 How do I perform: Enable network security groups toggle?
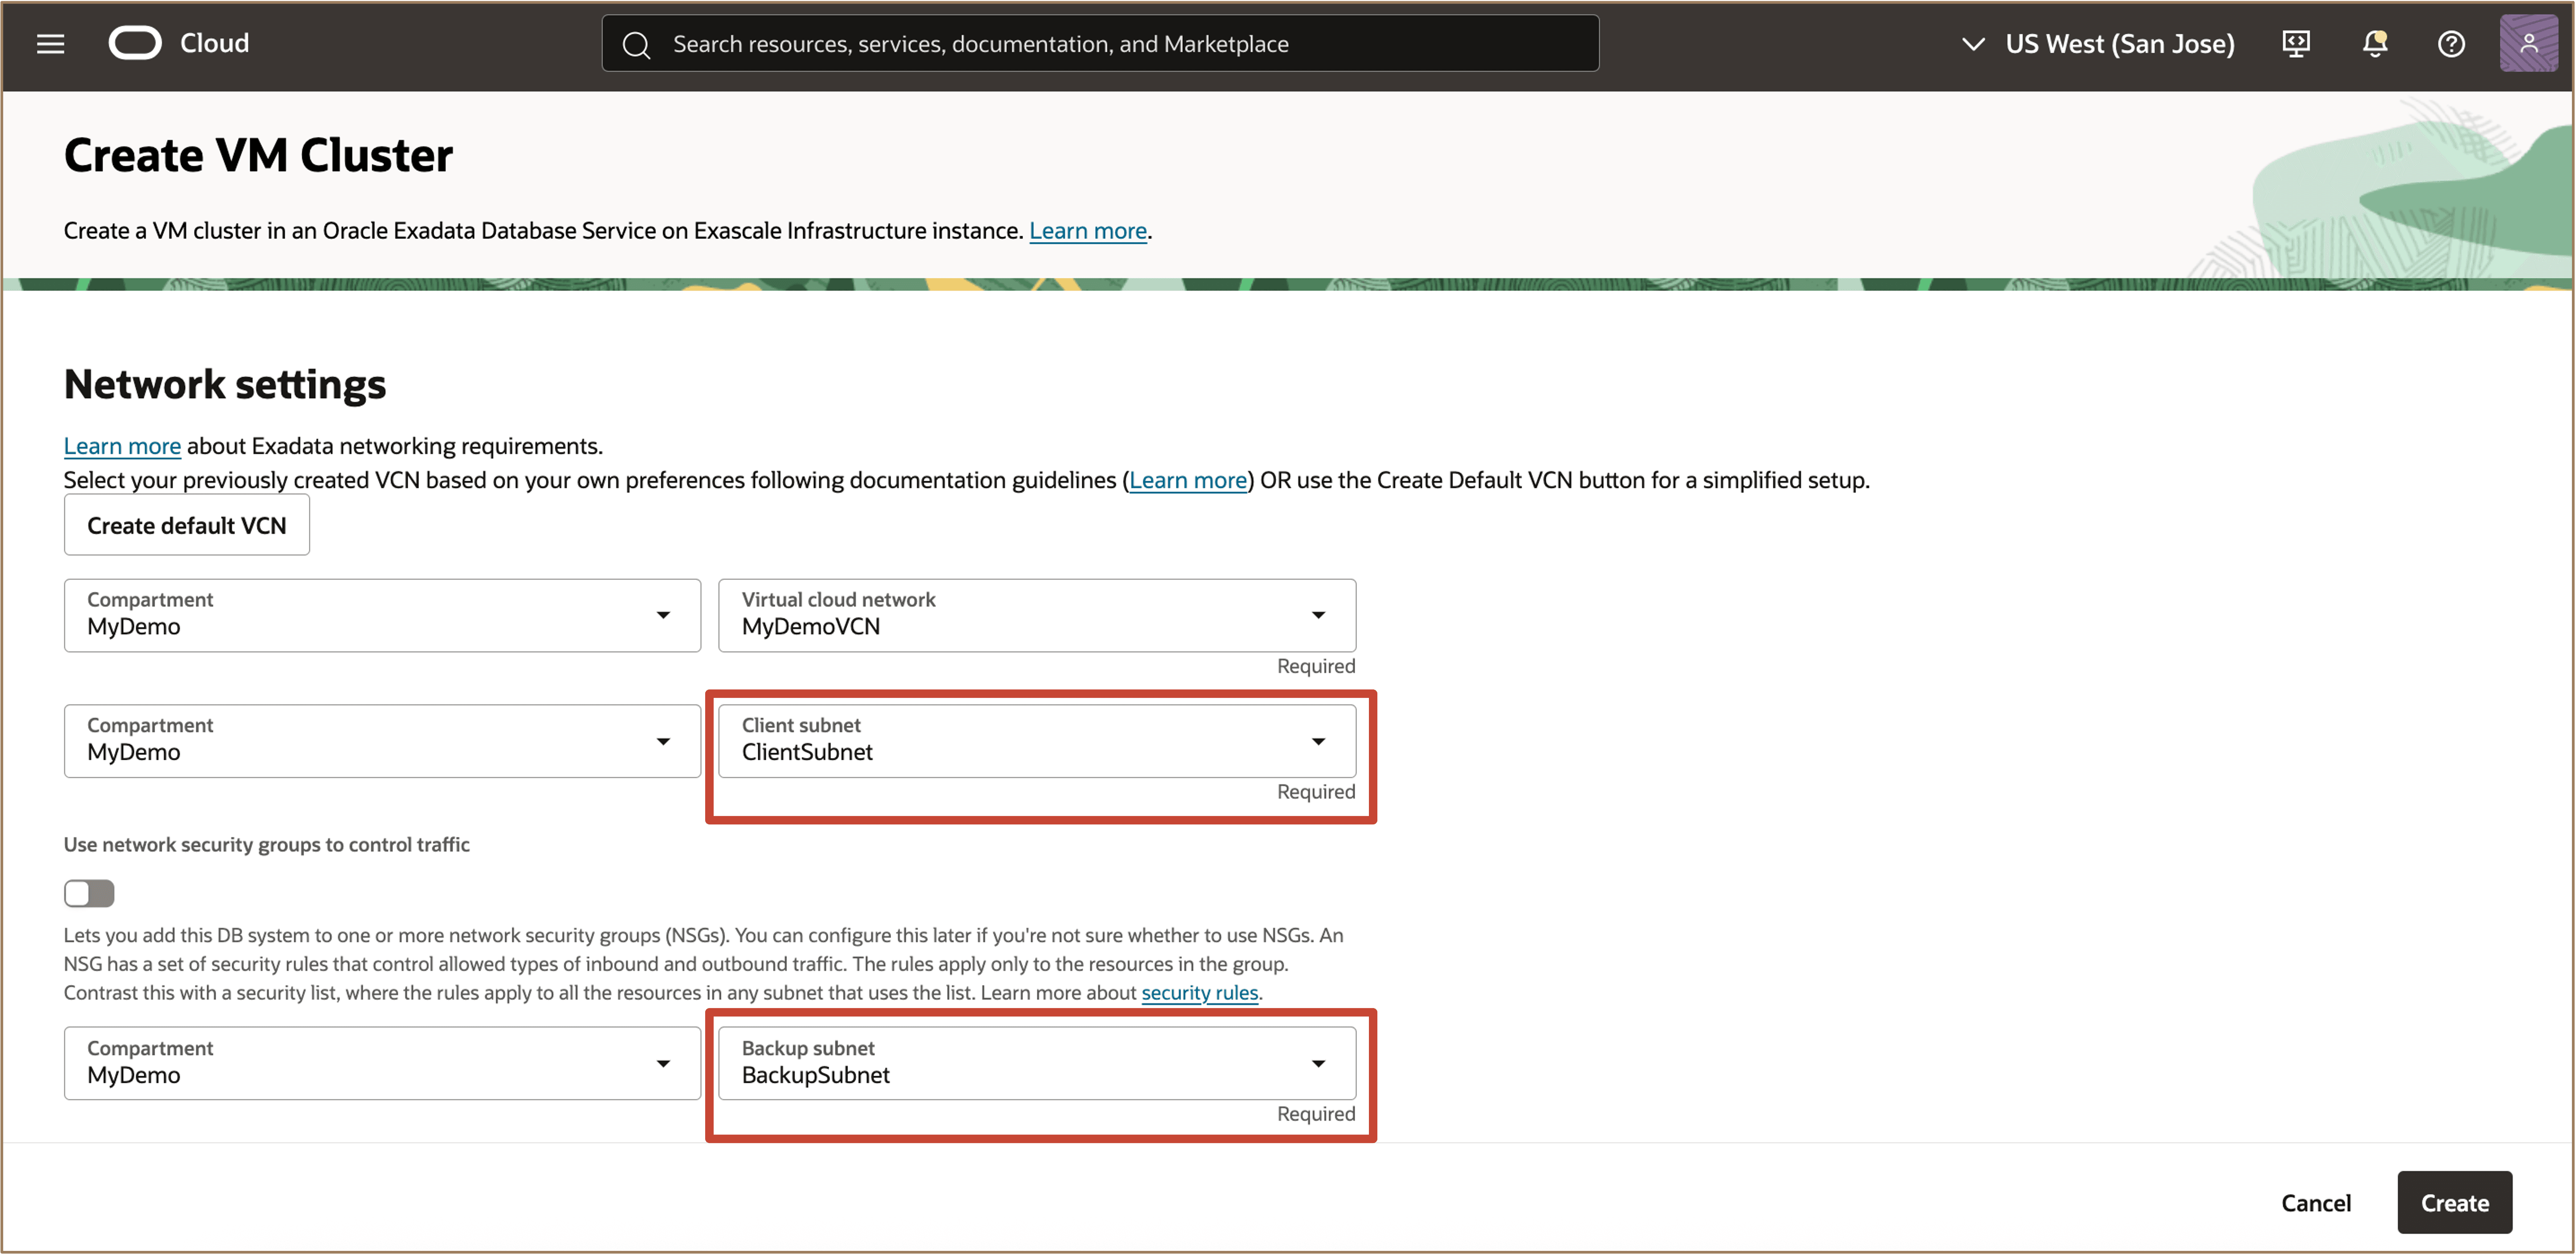pos(89,893)
